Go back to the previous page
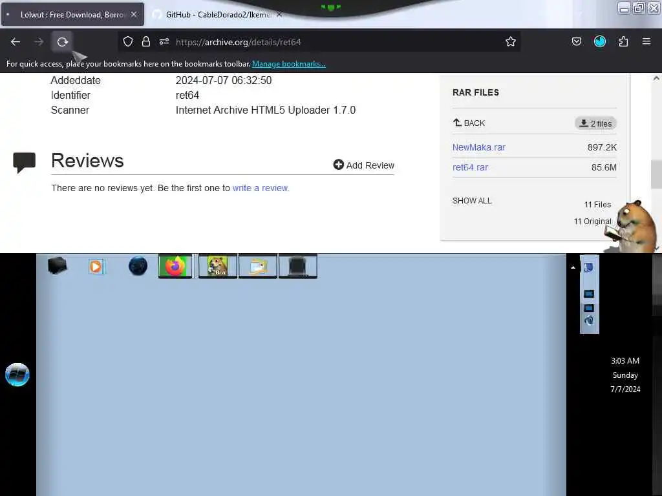This screenshot has height=496, width=662. (x=16, y=42)
